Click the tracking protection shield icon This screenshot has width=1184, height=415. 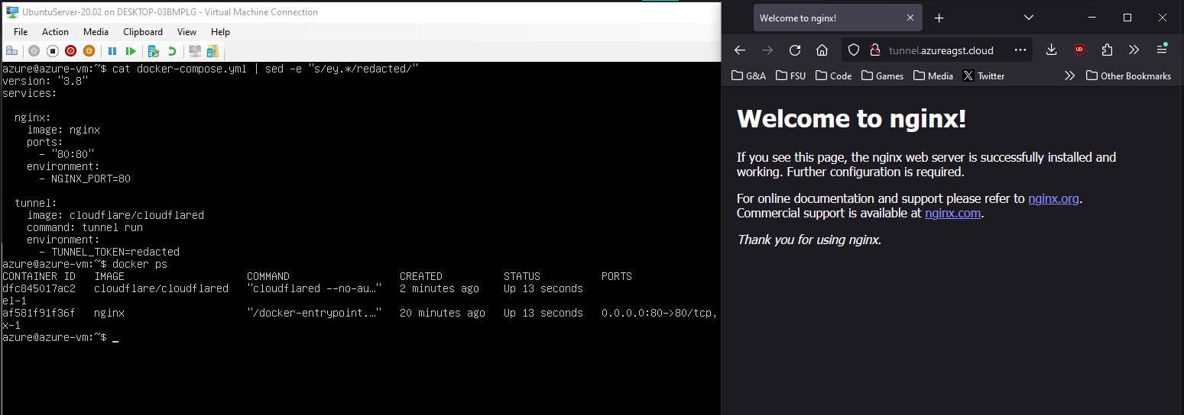855,50
